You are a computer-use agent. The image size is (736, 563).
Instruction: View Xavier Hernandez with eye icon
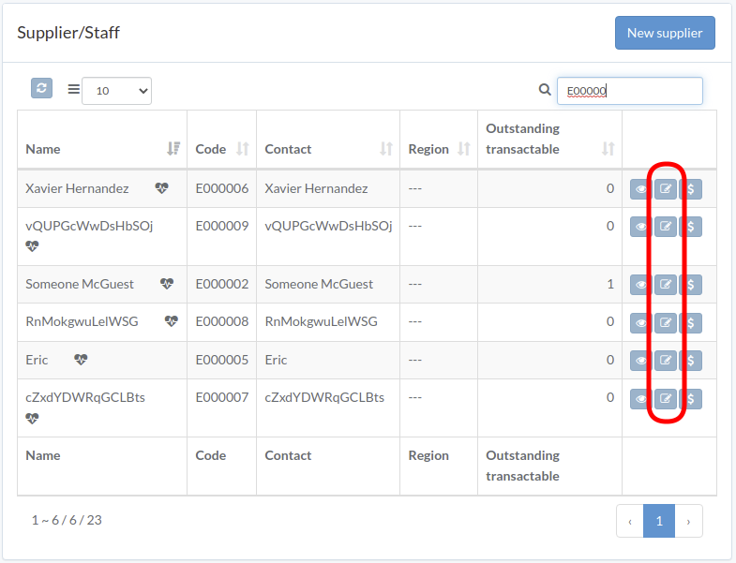click(x=640, y=189)
